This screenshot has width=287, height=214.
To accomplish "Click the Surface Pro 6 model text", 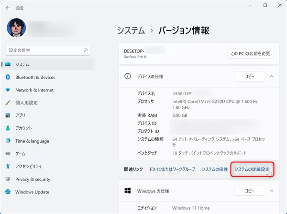I will pyautogui.click(x=135, y=56).
